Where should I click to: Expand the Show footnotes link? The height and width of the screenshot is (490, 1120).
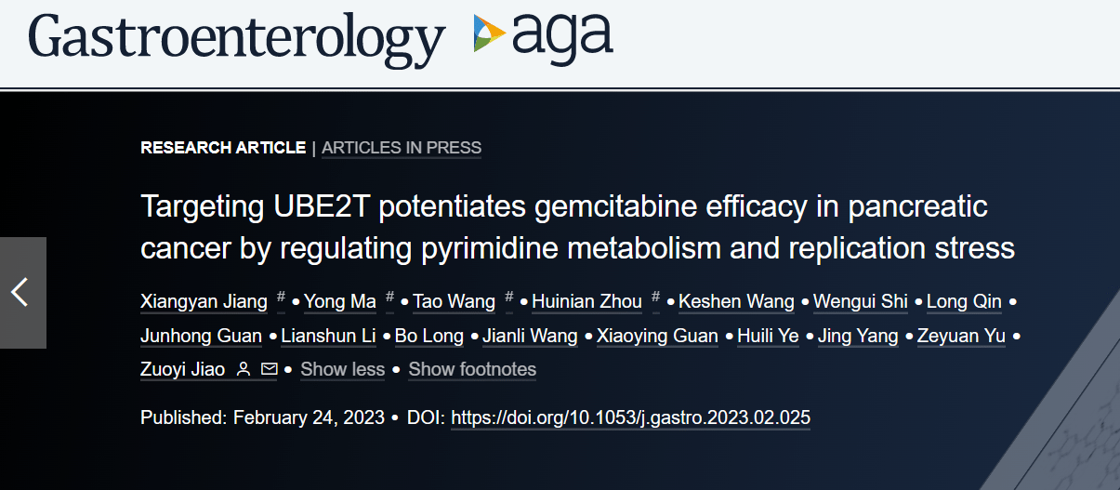(472, 369)
